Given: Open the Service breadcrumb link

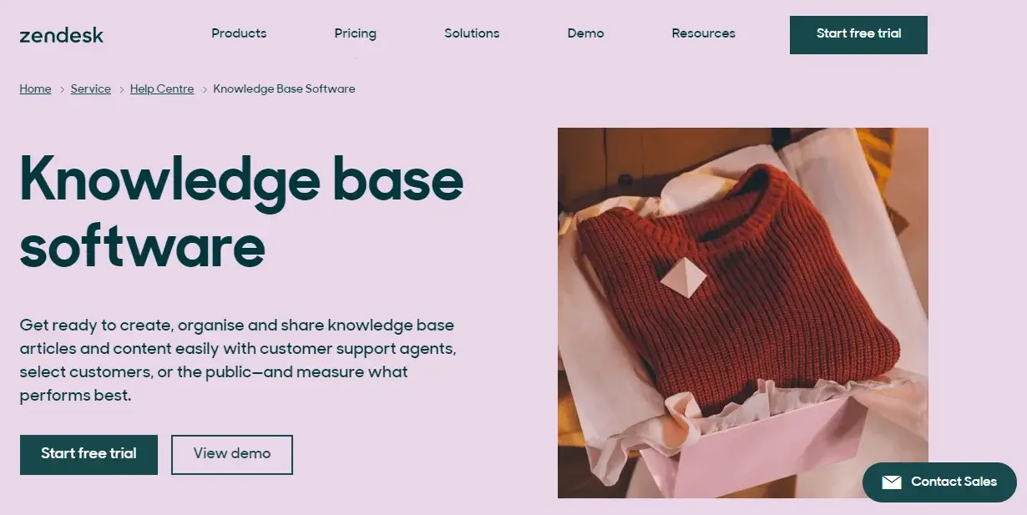Looking at the screenshot, I should tap(90, 88).
